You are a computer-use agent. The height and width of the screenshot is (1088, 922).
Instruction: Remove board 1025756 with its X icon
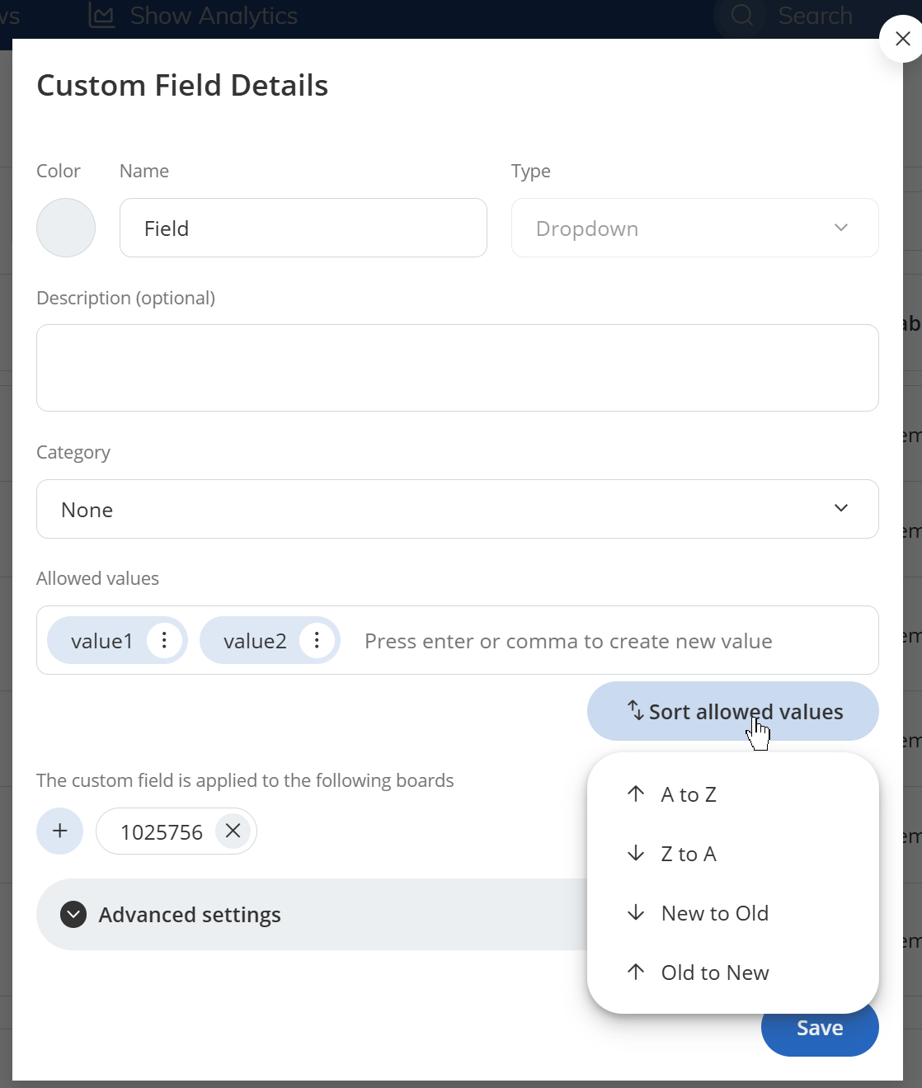[x=233, y=831]
